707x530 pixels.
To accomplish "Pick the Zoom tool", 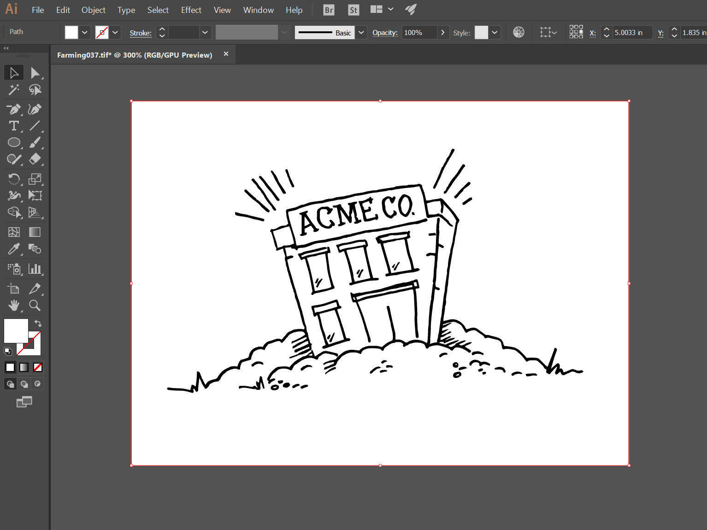I will 35,305.
